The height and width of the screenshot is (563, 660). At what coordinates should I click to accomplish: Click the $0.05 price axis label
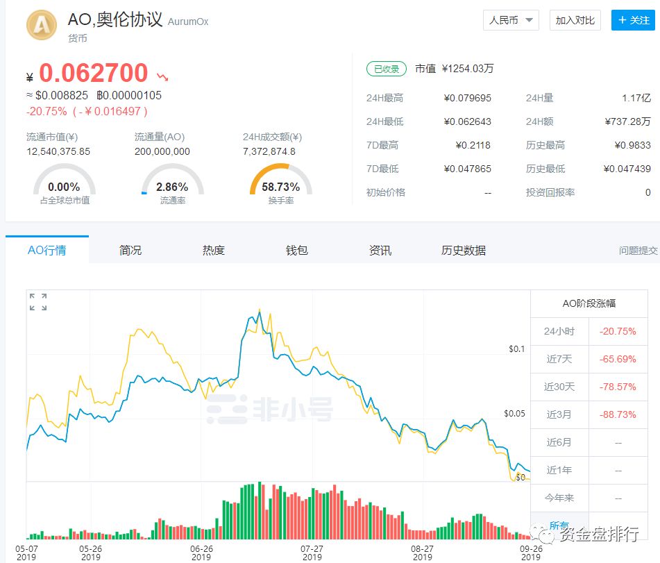514,414
